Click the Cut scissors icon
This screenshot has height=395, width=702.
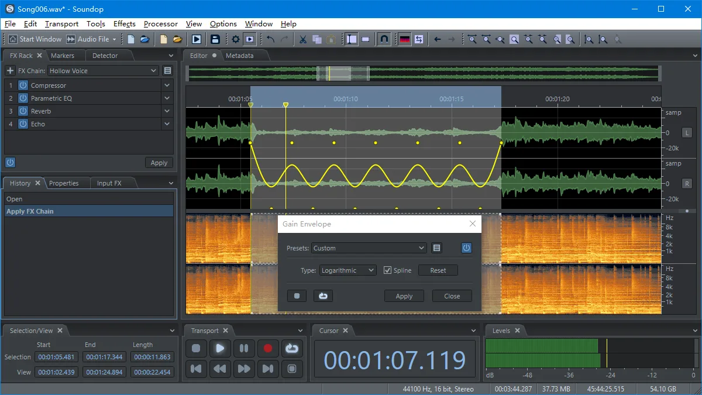[x=303, y=39]
